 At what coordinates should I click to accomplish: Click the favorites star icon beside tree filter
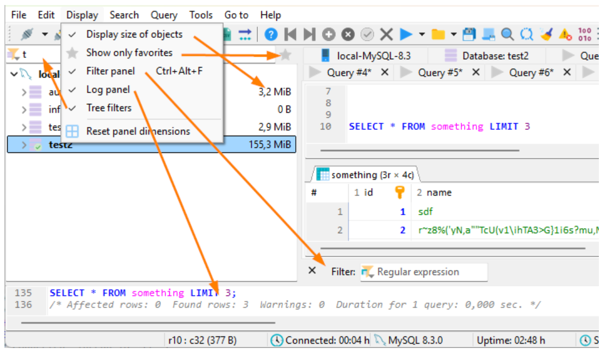click(285, 55)
